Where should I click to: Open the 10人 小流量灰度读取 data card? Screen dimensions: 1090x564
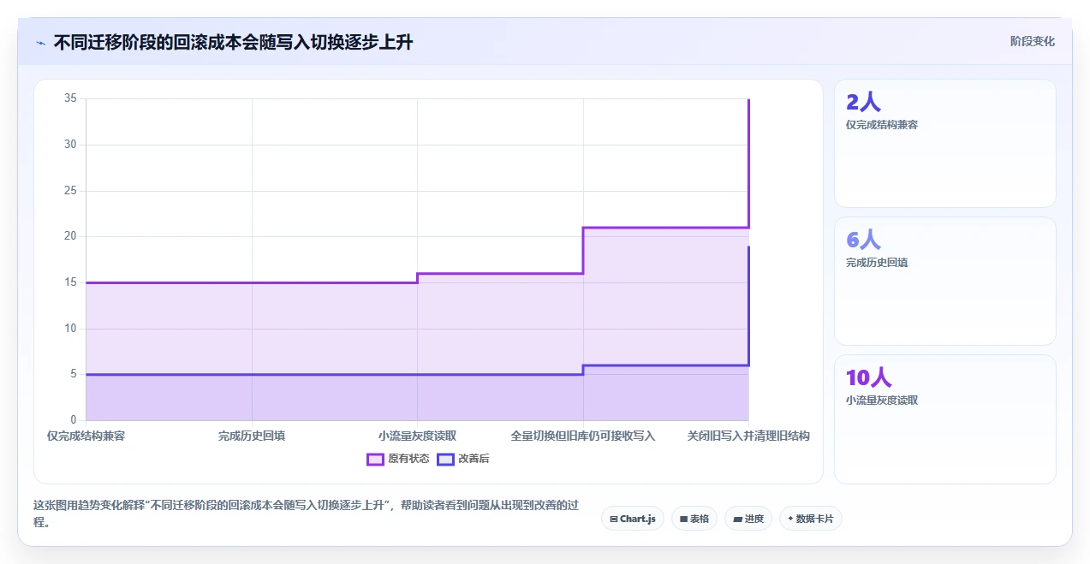(945, 419)
